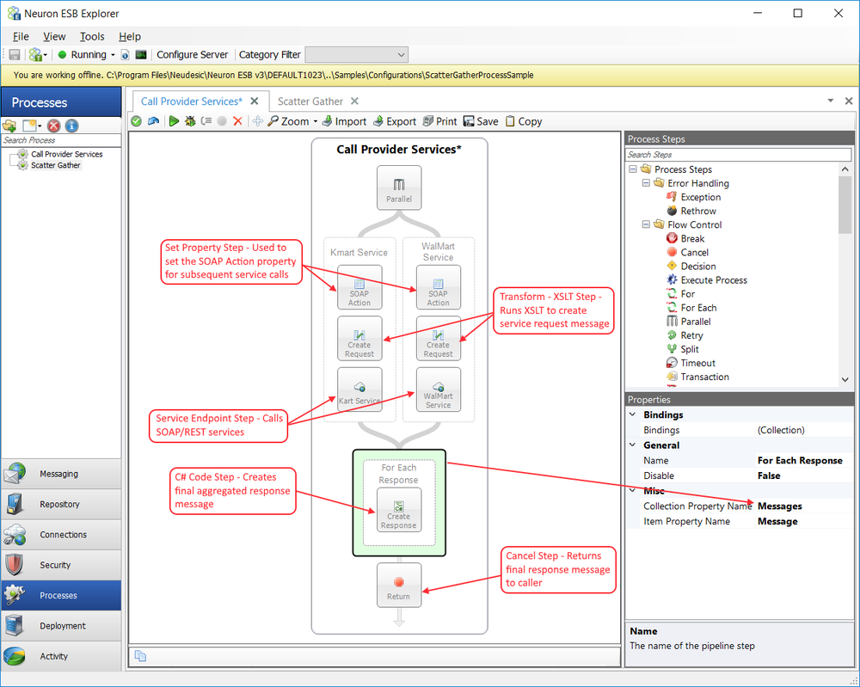860x687 pixels.
Task: Click the Kart Service endpoint step
Action: (359, 390)
